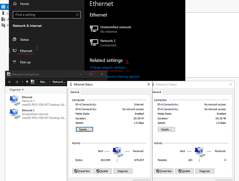Close the Ethernet Status dialog

(x=149, y=84)
